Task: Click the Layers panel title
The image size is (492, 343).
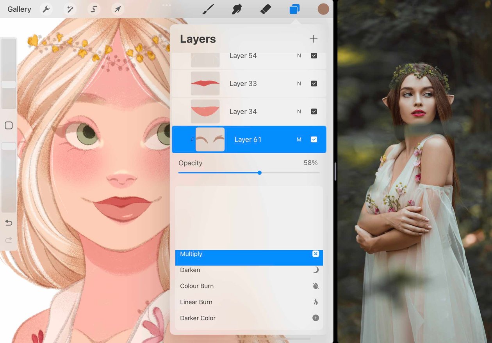Action: click(x=198, y=39)
